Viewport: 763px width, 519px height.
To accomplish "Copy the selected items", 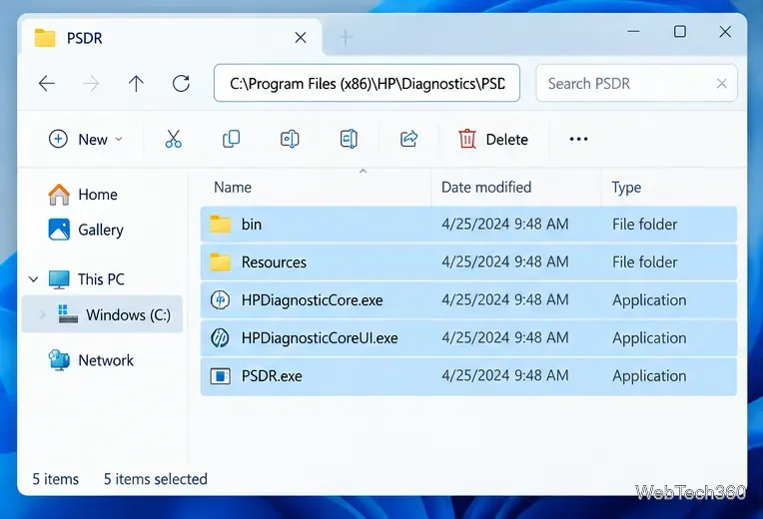I will click(231, 139).
